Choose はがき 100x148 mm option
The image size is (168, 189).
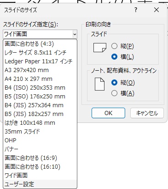coord(40,123)
